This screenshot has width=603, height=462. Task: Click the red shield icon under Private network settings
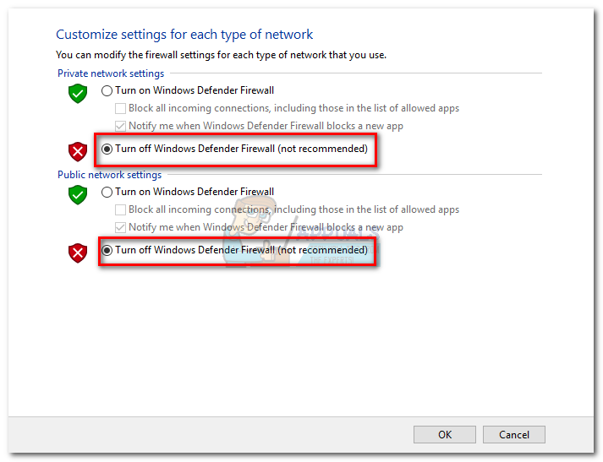click(78, 151)
